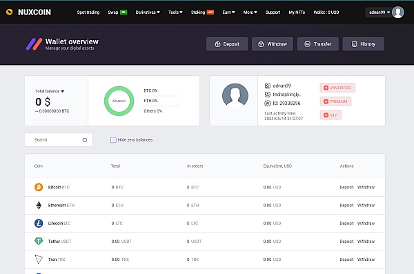Screen dimensions: 414x274
Task: Open the My NFTs page
Action: tap(297, 12)
